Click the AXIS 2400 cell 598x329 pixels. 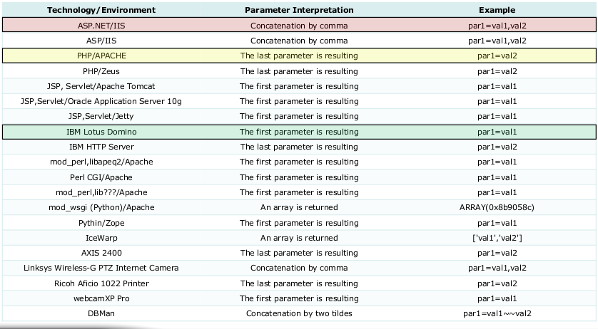[101, 253]
